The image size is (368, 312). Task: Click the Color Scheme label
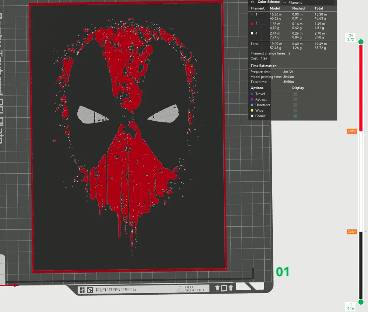click(269, 2)
